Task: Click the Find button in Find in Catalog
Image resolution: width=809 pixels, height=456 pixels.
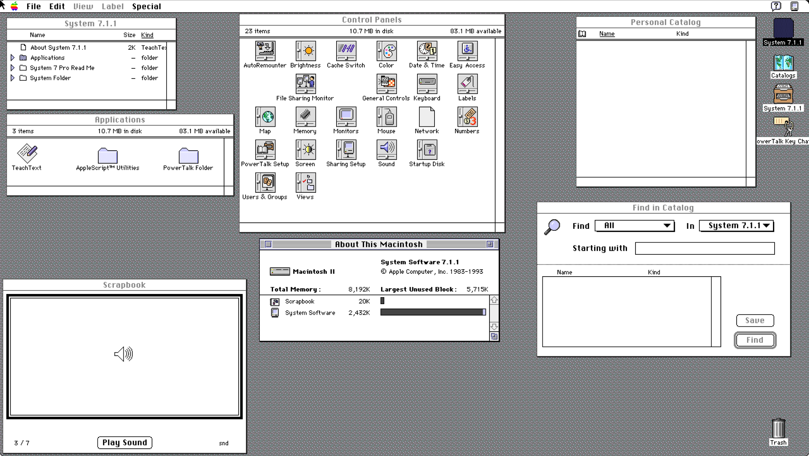Action: [x=755, y=340]
